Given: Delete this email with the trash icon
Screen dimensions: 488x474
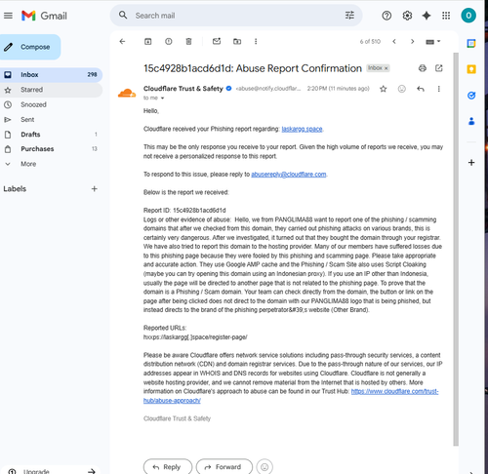Looking at the screenshot, I should (x=188, y=41).
